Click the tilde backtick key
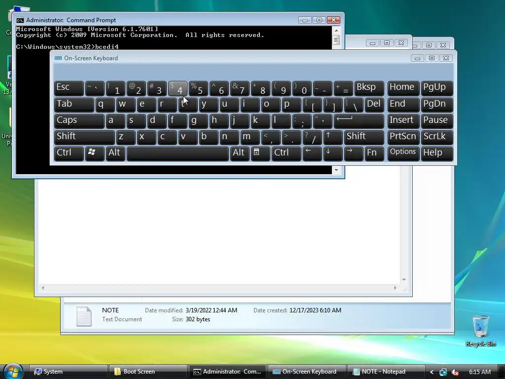This screenshot has height=379, width=505. click(95, 88)
